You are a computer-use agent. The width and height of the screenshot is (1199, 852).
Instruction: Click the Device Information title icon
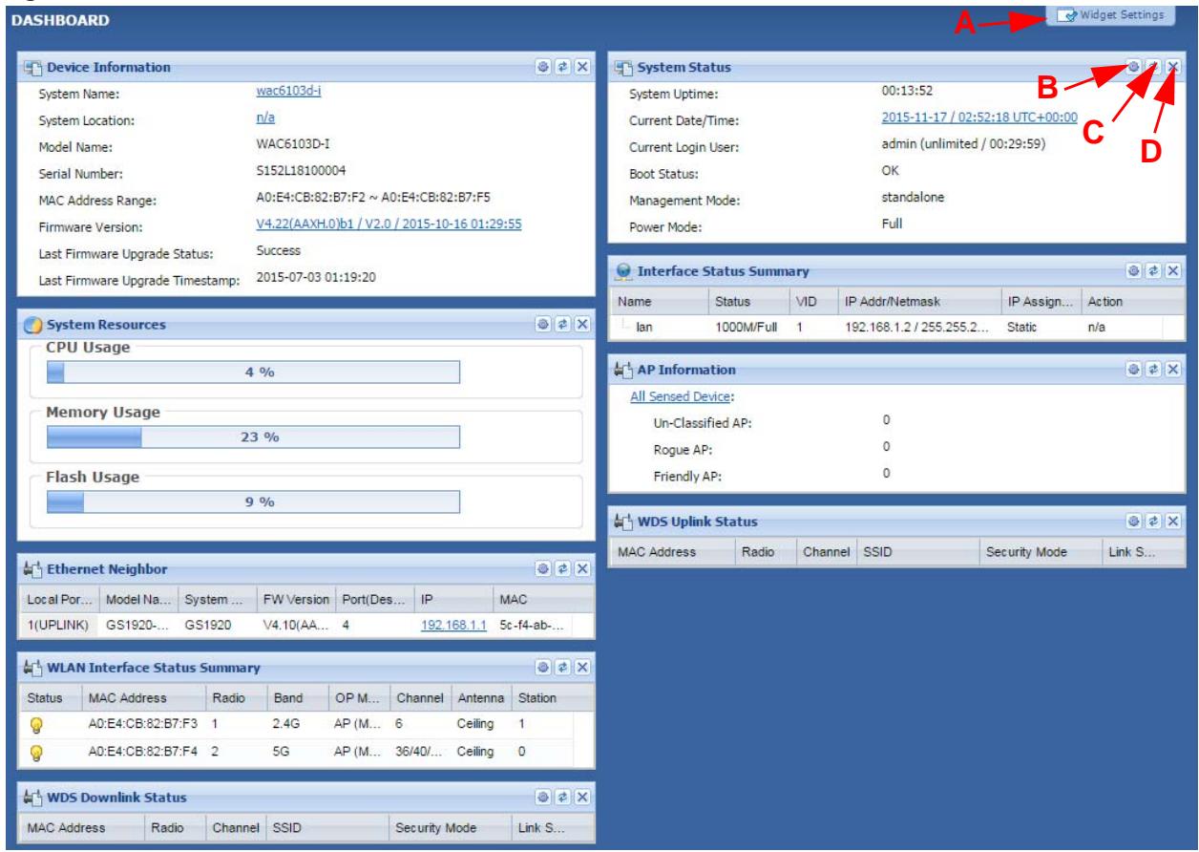click(x=33, y=67)
